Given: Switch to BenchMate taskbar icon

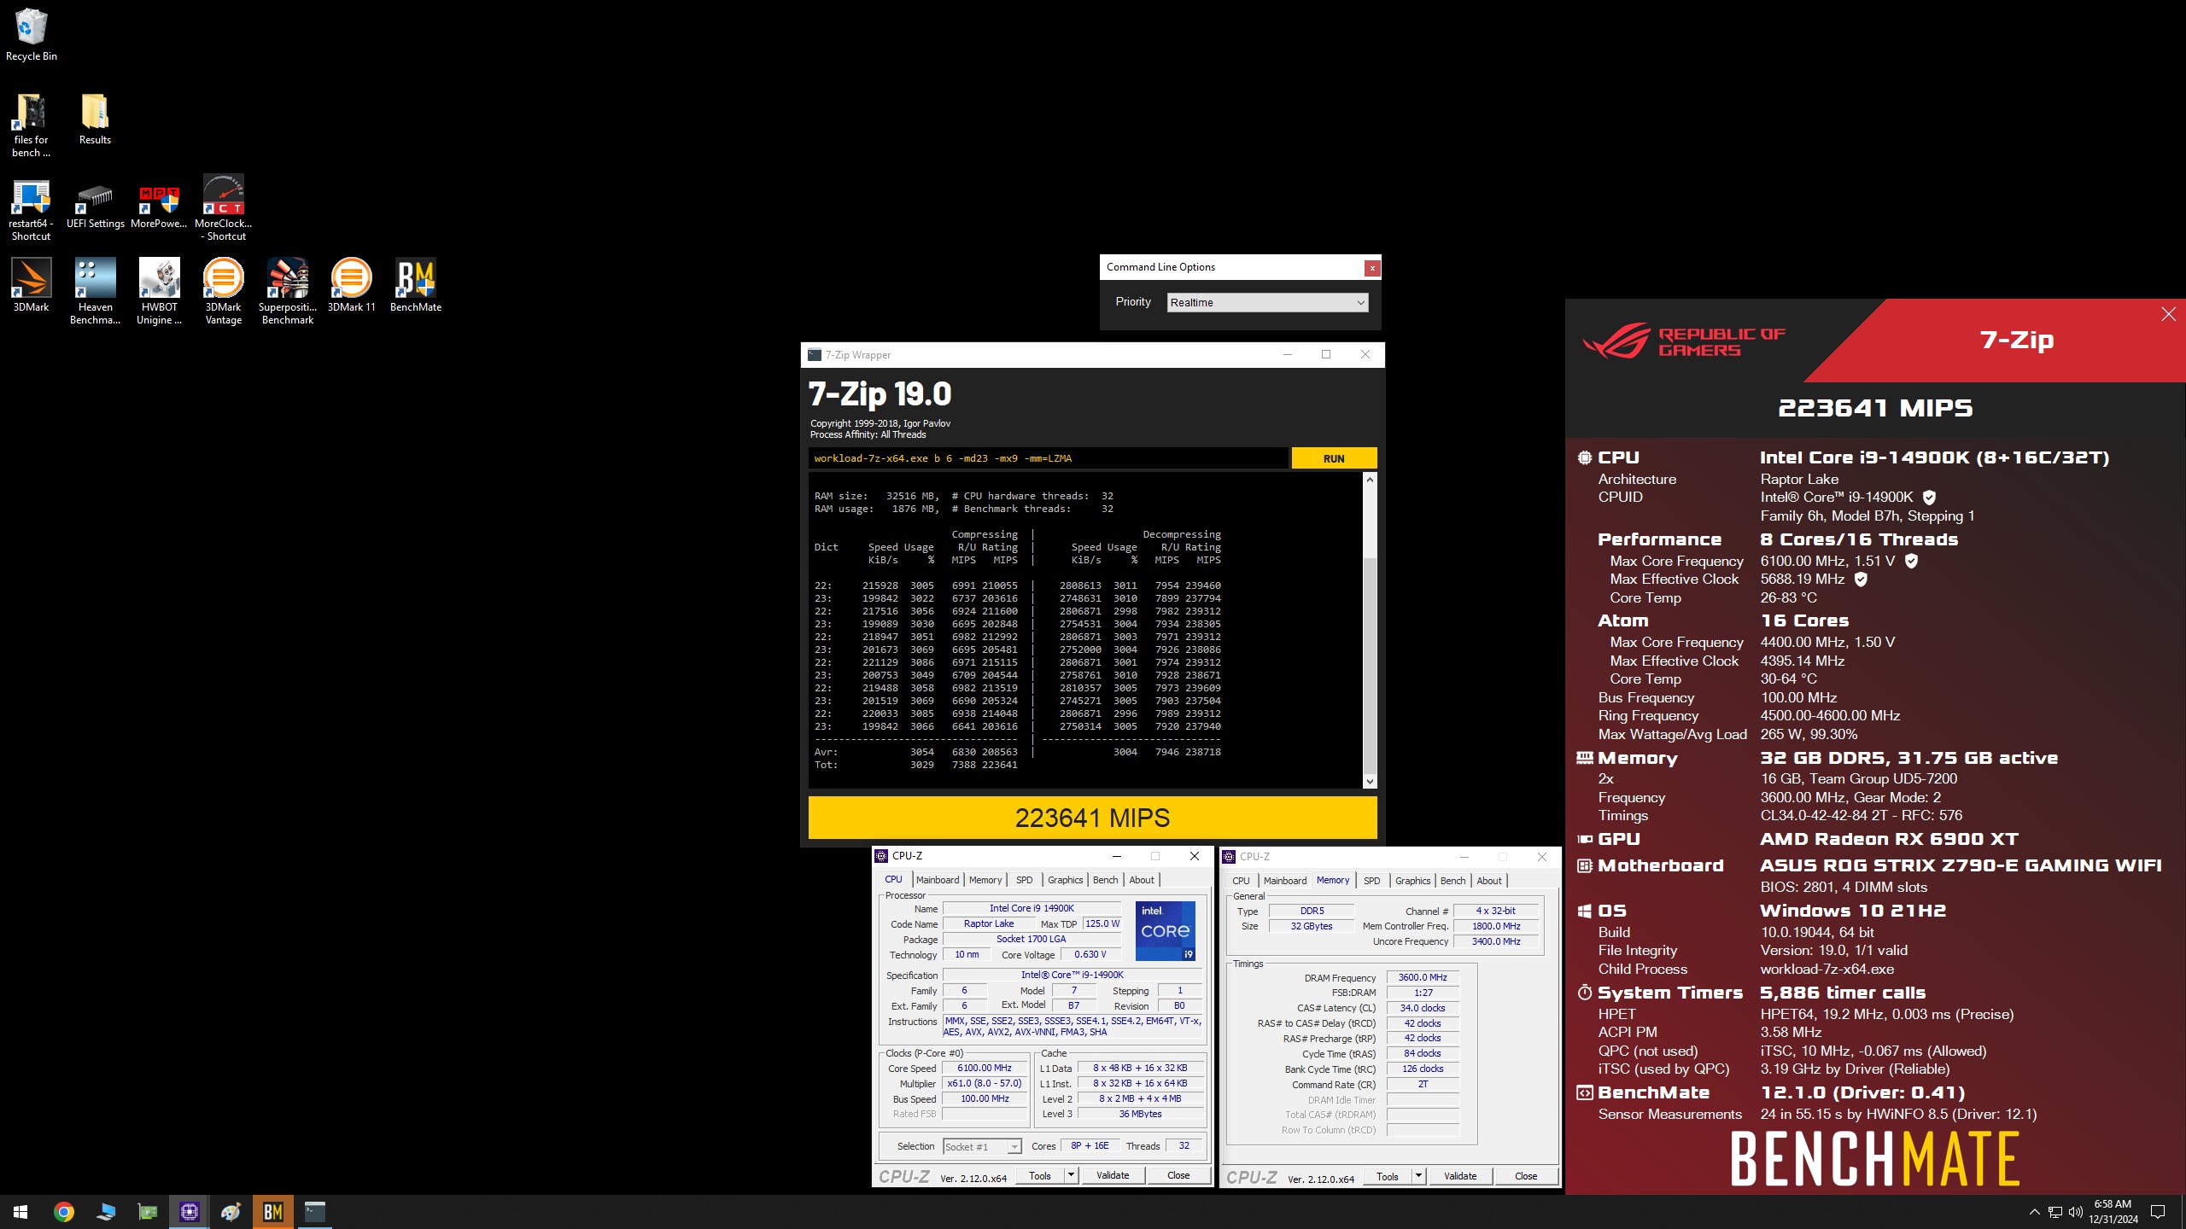Looking at the screenshot, I should pos(272,1211).
